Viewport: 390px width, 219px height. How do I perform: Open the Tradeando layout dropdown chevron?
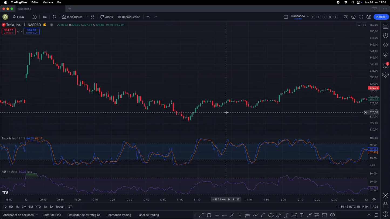coord(308,17)
